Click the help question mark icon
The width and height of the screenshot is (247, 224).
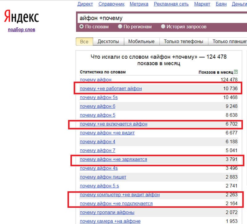pos(236,72)
